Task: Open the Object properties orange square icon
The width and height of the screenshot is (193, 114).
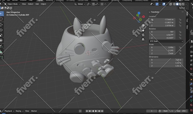Action: click(x=191, y=79)
